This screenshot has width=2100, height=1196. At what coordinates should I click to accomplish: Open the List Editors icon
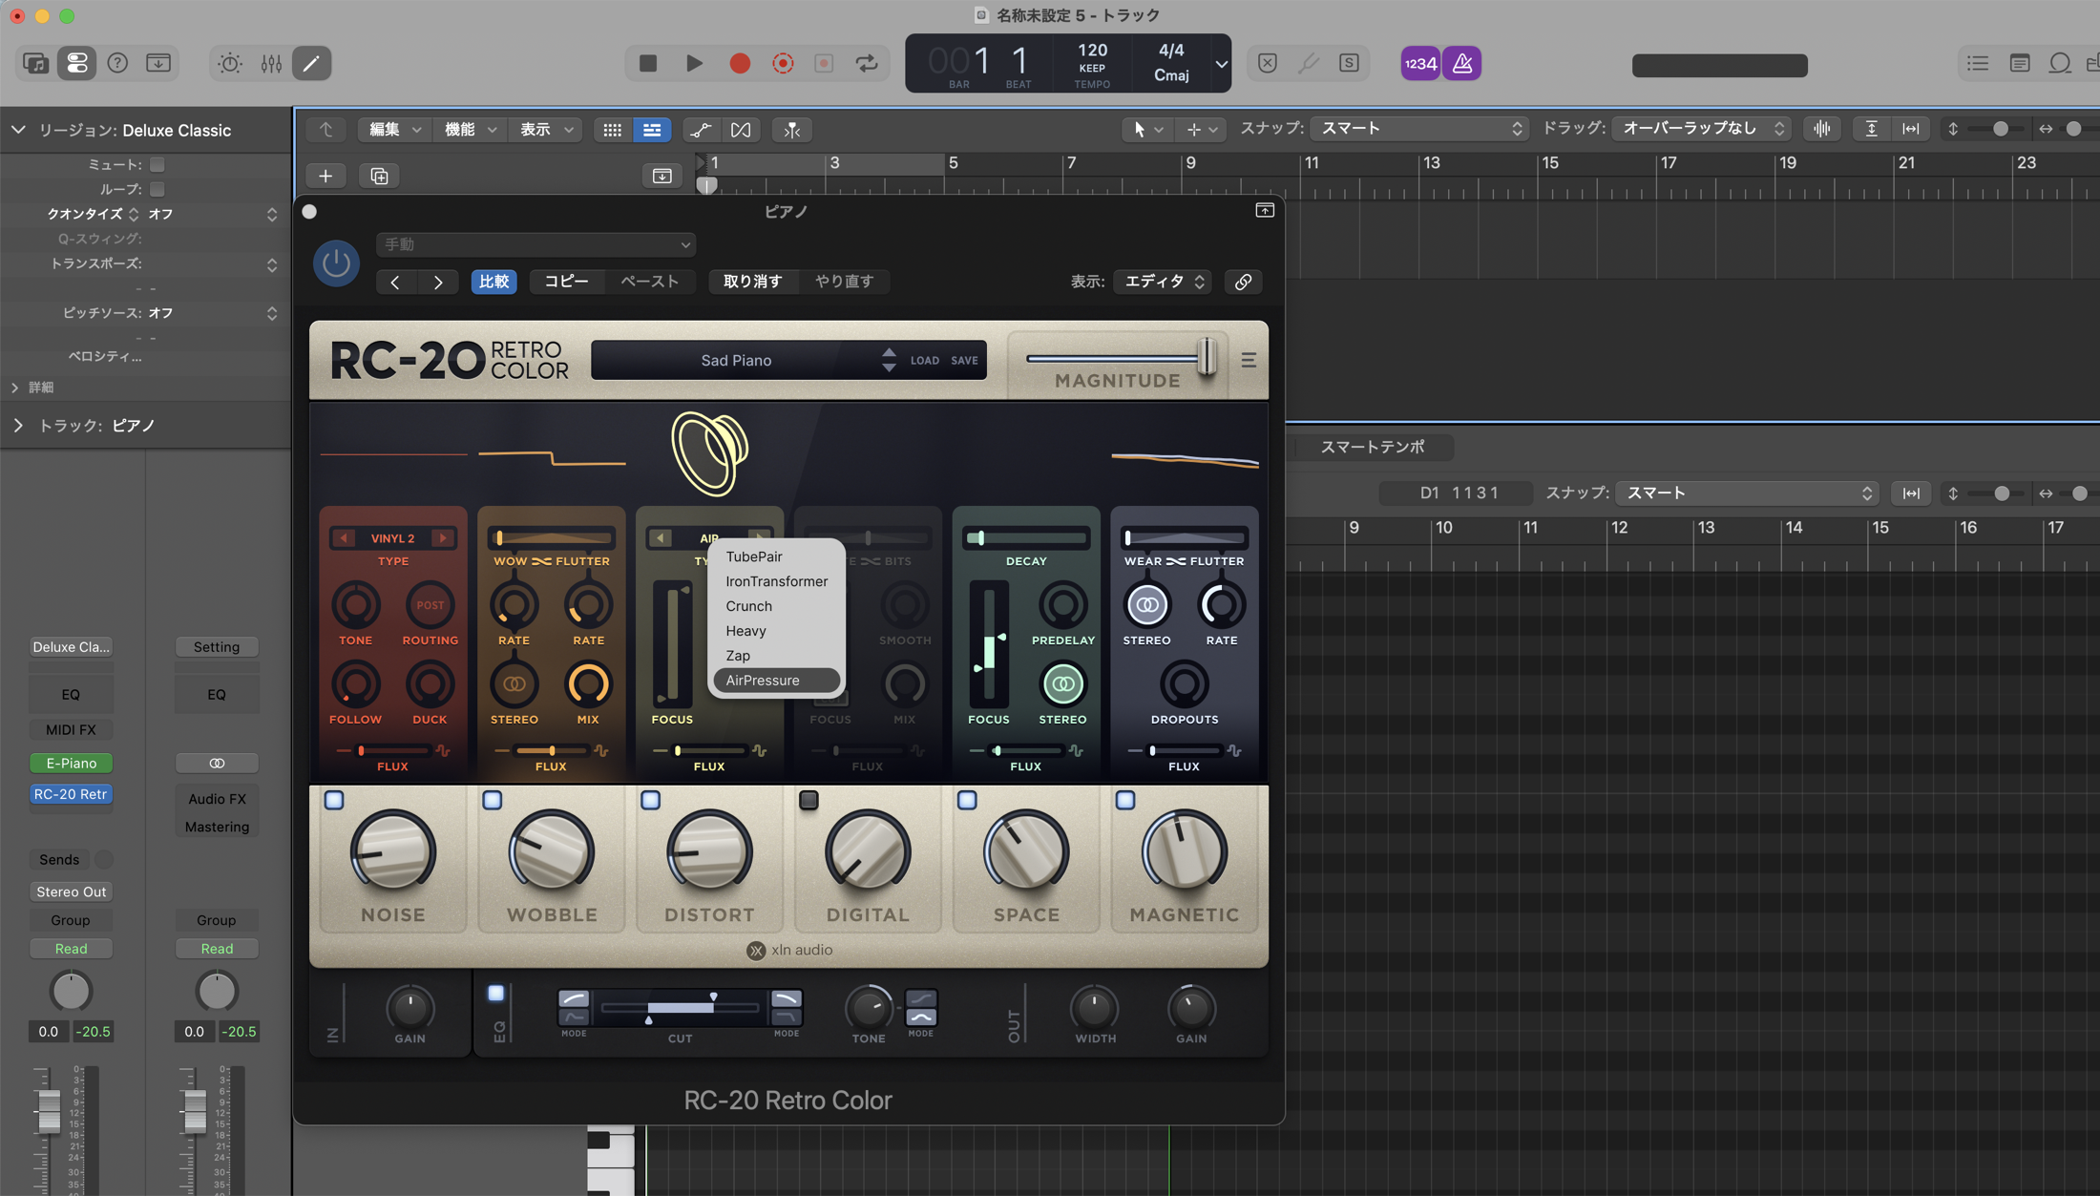click(1978, 64)
